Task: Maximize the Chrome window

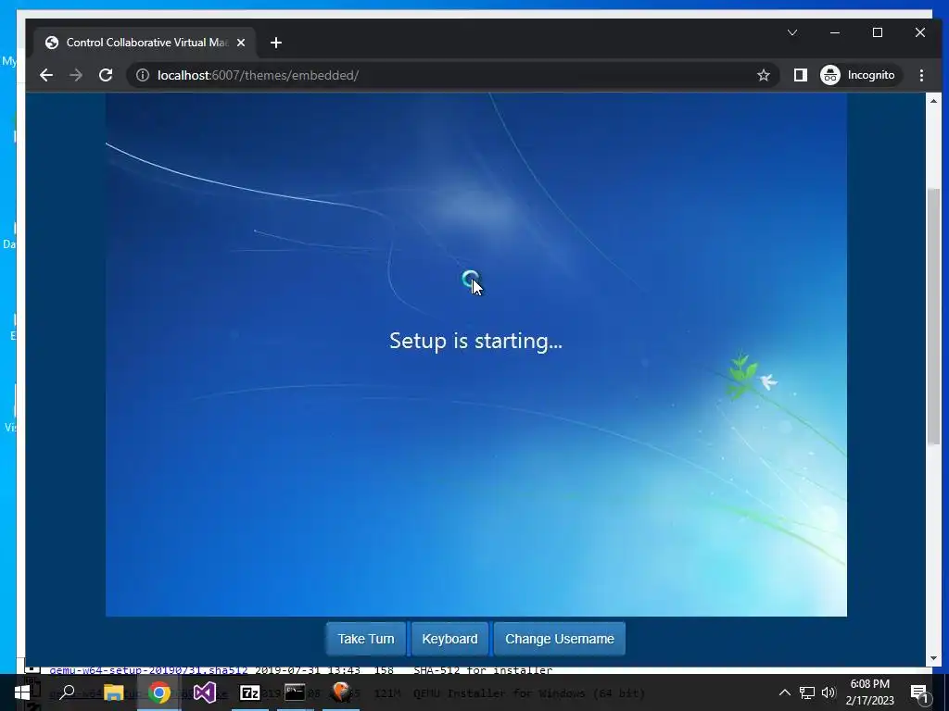Action: 878,32
